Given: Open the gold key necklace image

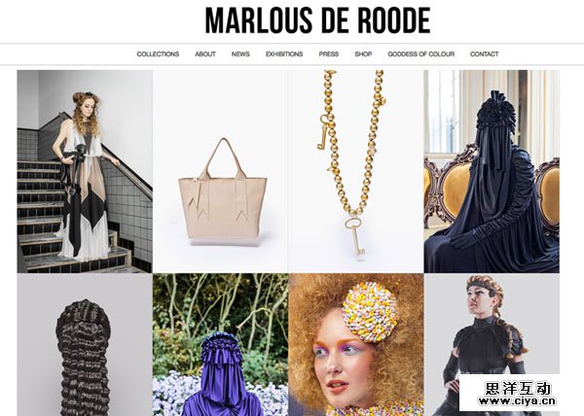Looking at the screenshot, I should pos(355,171).
